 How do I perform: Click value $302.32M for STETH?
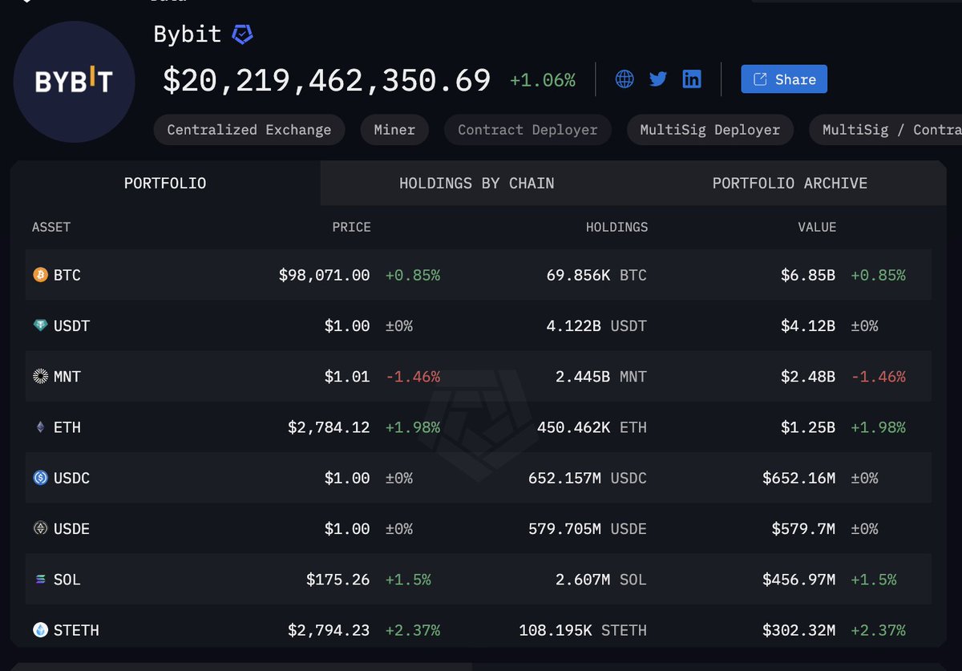point(799,630)
